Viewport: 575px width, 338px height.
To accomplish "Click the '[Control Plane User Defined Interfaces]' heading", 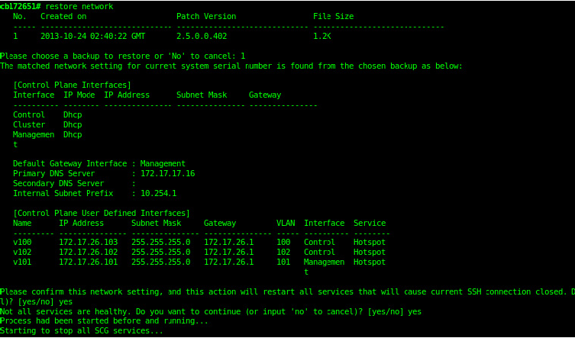I will coord(102,213).
